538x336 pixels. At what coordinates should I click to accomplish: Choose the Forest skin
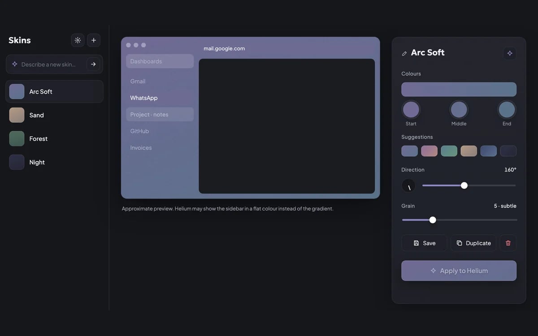coord(54,138)
